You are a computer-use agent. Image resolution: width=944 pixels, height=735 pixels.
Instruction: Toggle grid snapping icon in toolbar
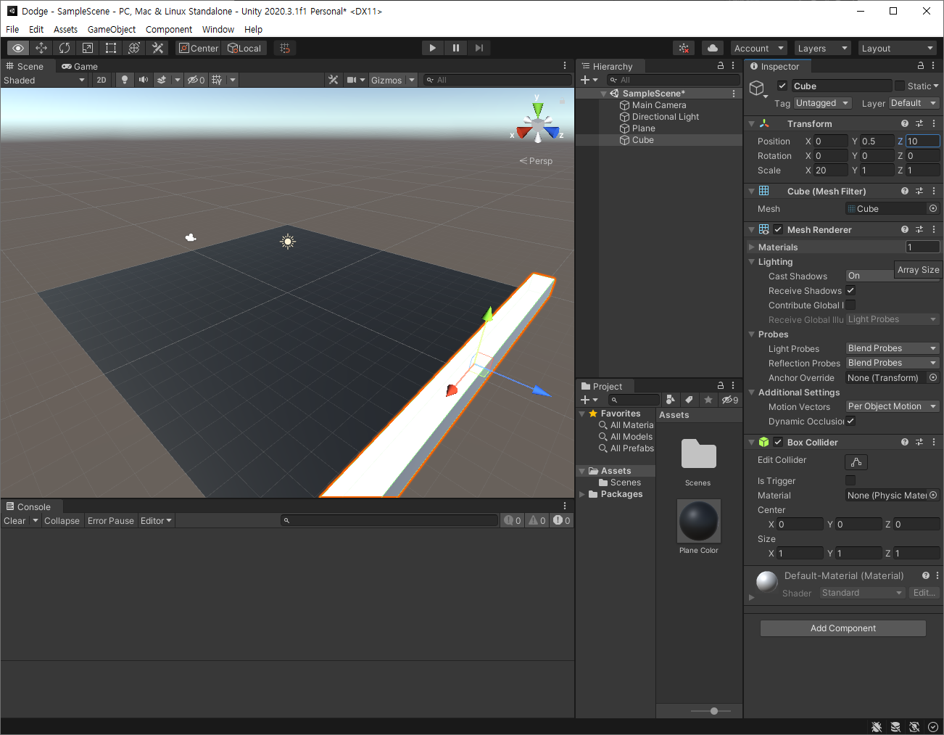click(x=285, y=48)
